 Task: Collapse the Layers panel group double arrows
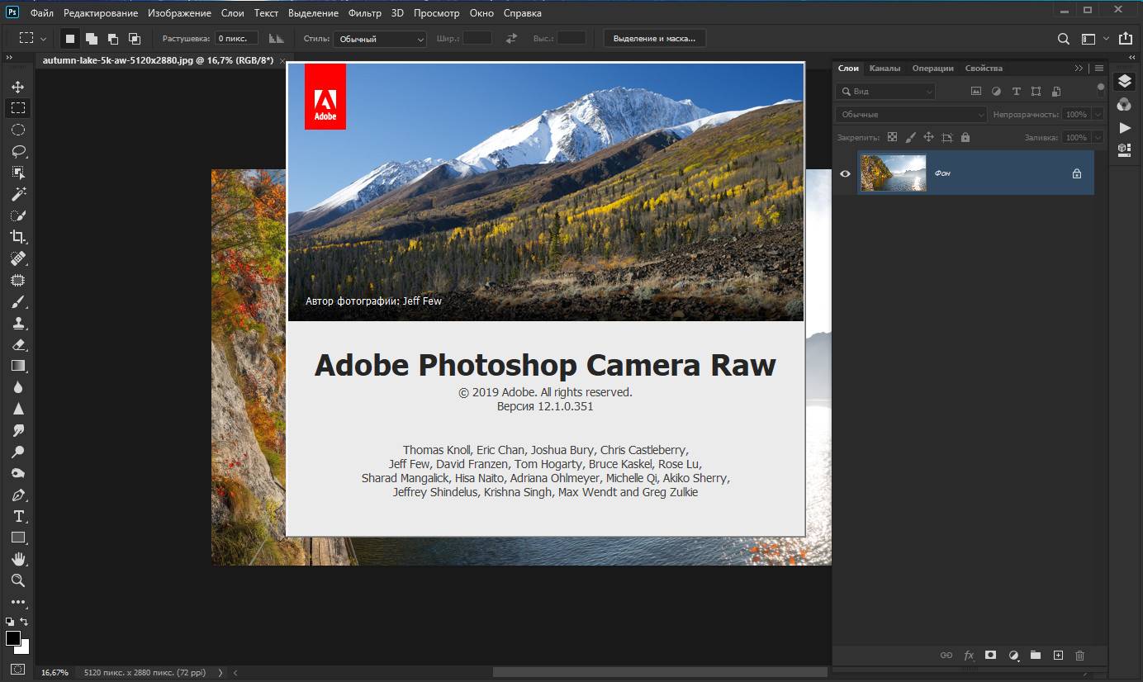click(1079, 69)
